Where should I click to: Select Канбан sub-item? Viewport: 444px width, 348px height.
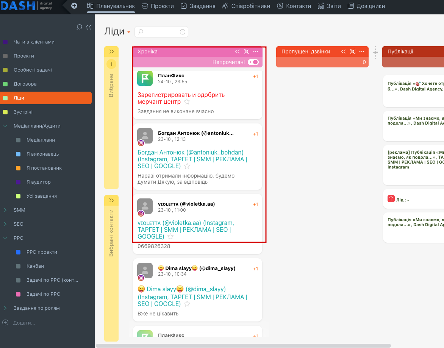pyautogui.click(x=35, y=266)
